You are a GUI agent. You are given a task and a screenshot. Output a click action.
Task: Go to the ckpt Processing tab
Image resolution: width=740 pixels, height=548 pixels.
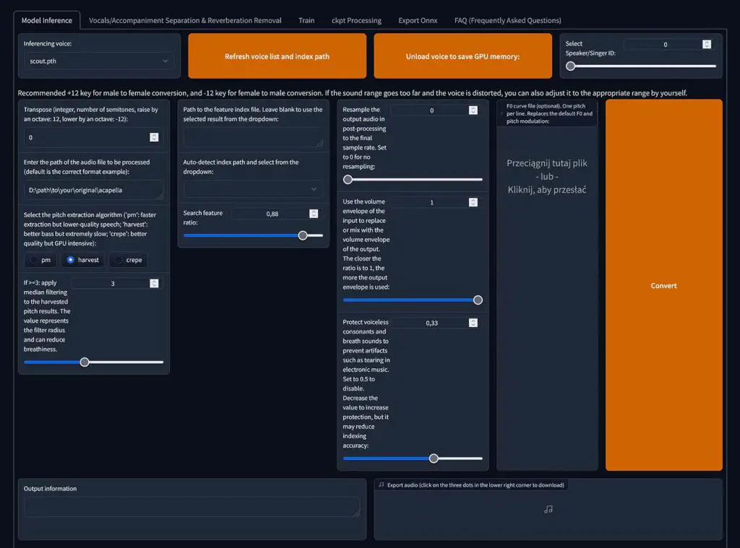(356, 20)
